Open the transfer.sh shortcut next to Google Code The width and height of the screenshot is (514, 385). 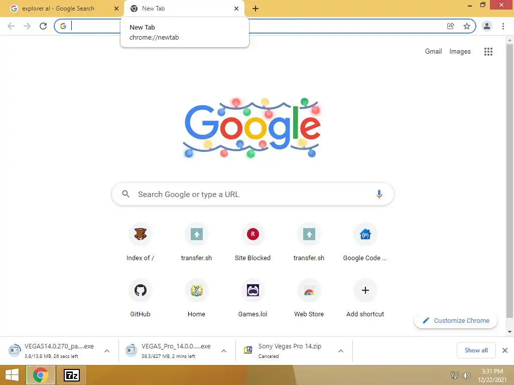(309, 242)
